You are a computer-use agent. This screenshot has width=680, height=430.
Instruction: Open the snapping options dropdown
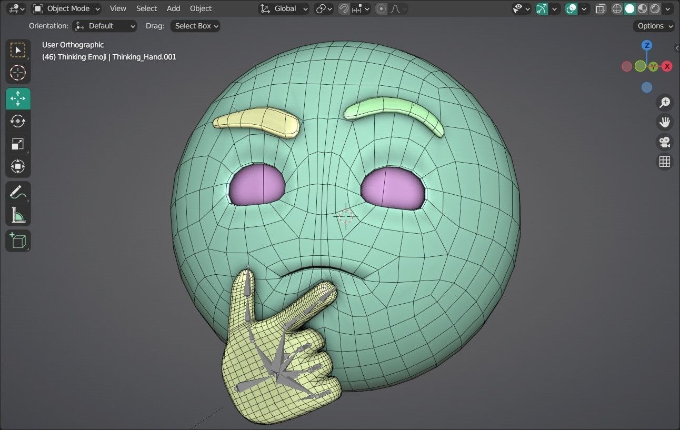coord(362,8)
